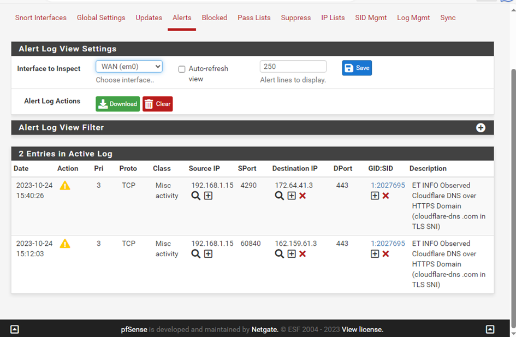The image size is (516, 337).
Task: Open the View license link
Action: (x=361, y=329)
